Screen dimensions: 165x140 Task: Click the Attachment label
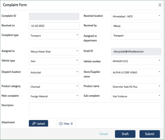pos(8,122)
